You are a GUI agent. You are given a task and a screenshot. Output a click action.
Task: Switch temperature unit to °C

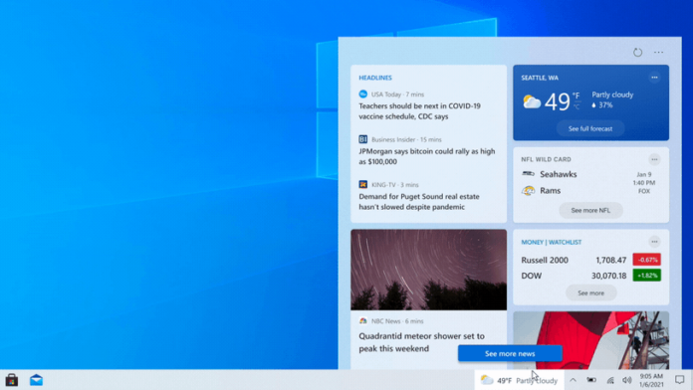point(577,106)
